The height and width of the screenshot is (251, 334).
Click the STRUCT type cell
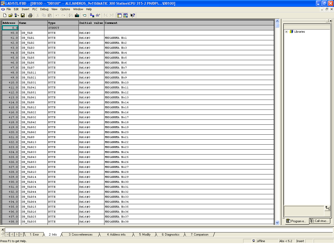[63, 28]
